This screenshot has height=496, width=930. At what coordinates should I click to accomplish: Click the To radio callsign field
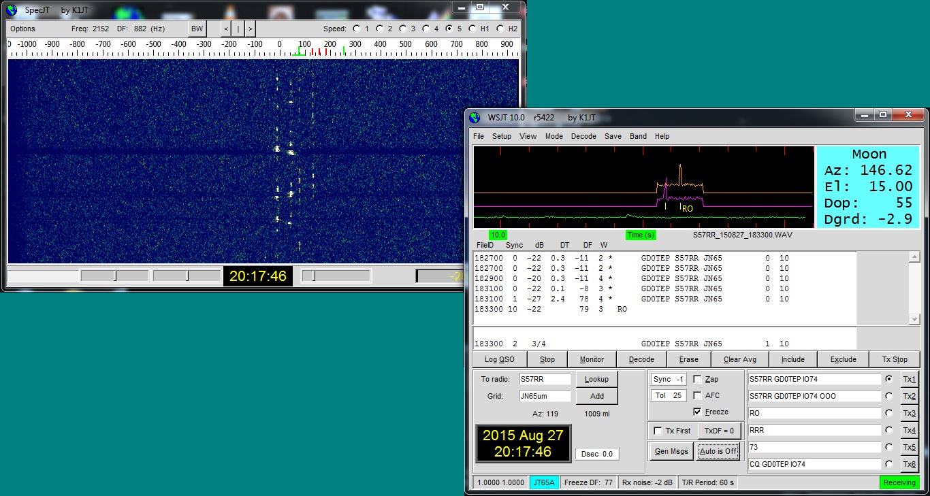click(545, 379)
